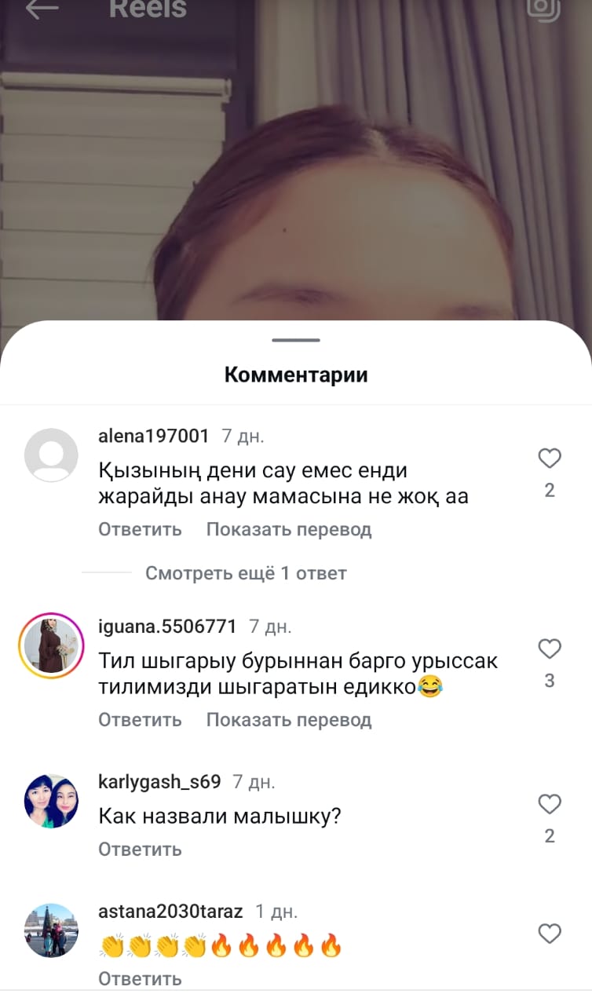Open username link astana2030taraz
The width and height of the screenshot is (592, 1005).
tap(170, 912)
